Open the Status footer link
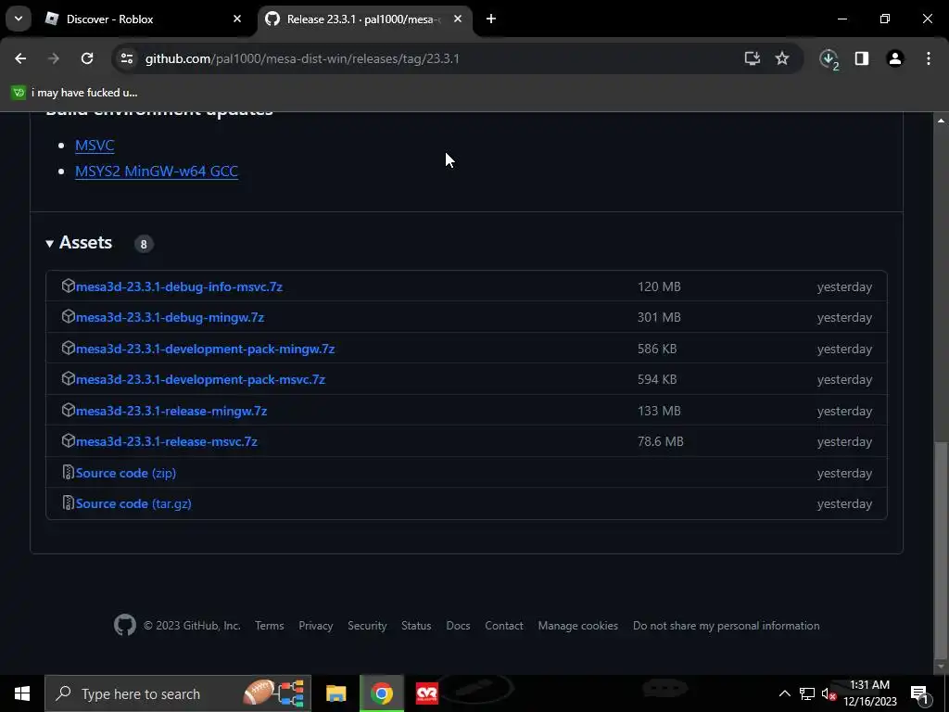The width and height of the screenshot is (949, 712). [416, 626]
